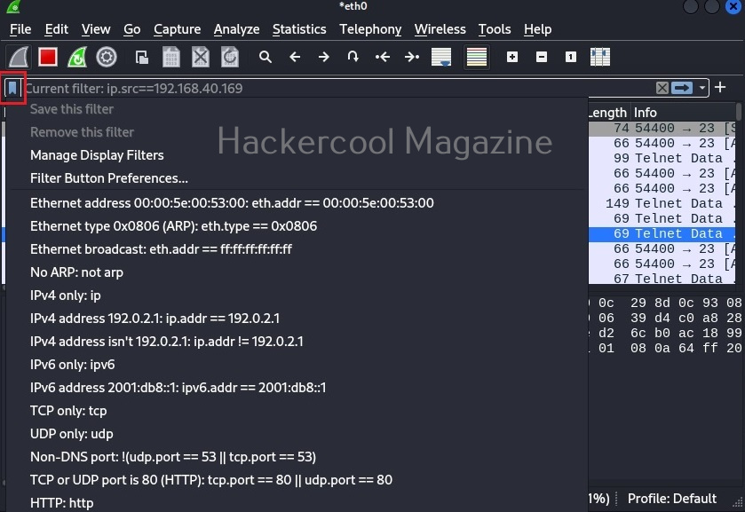Open the Statistics menu
The width and height of the screenshot is (745, 512).
[x=299, y=29]
